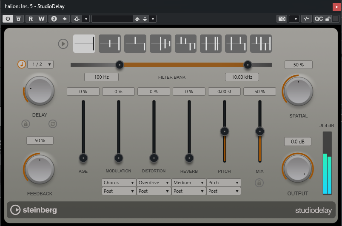Toggle the quick controls lock icon
This screenshot has height=226, width=342.
pyautogui.click(x=328, y=19)
